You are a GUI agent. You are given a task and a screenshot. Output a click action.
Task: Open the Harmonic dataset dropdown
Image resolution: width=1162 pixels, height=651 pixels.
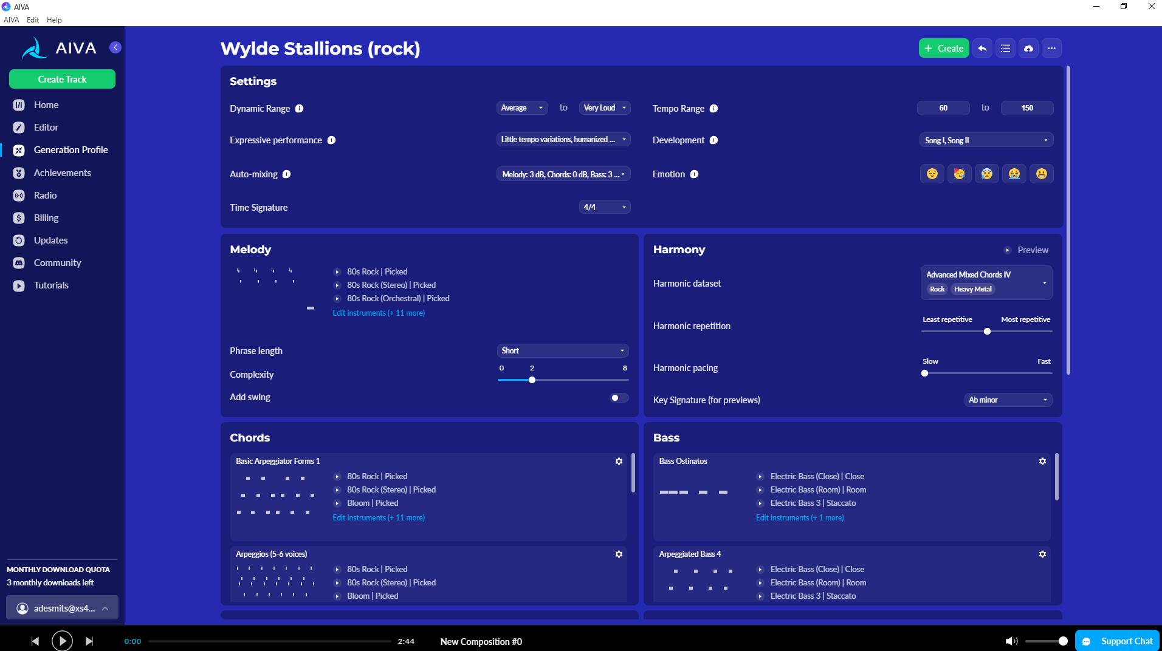[x=986, y=282]
